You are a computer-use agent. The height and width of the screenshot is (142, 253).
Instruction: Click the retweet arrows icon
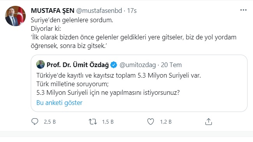93,122
